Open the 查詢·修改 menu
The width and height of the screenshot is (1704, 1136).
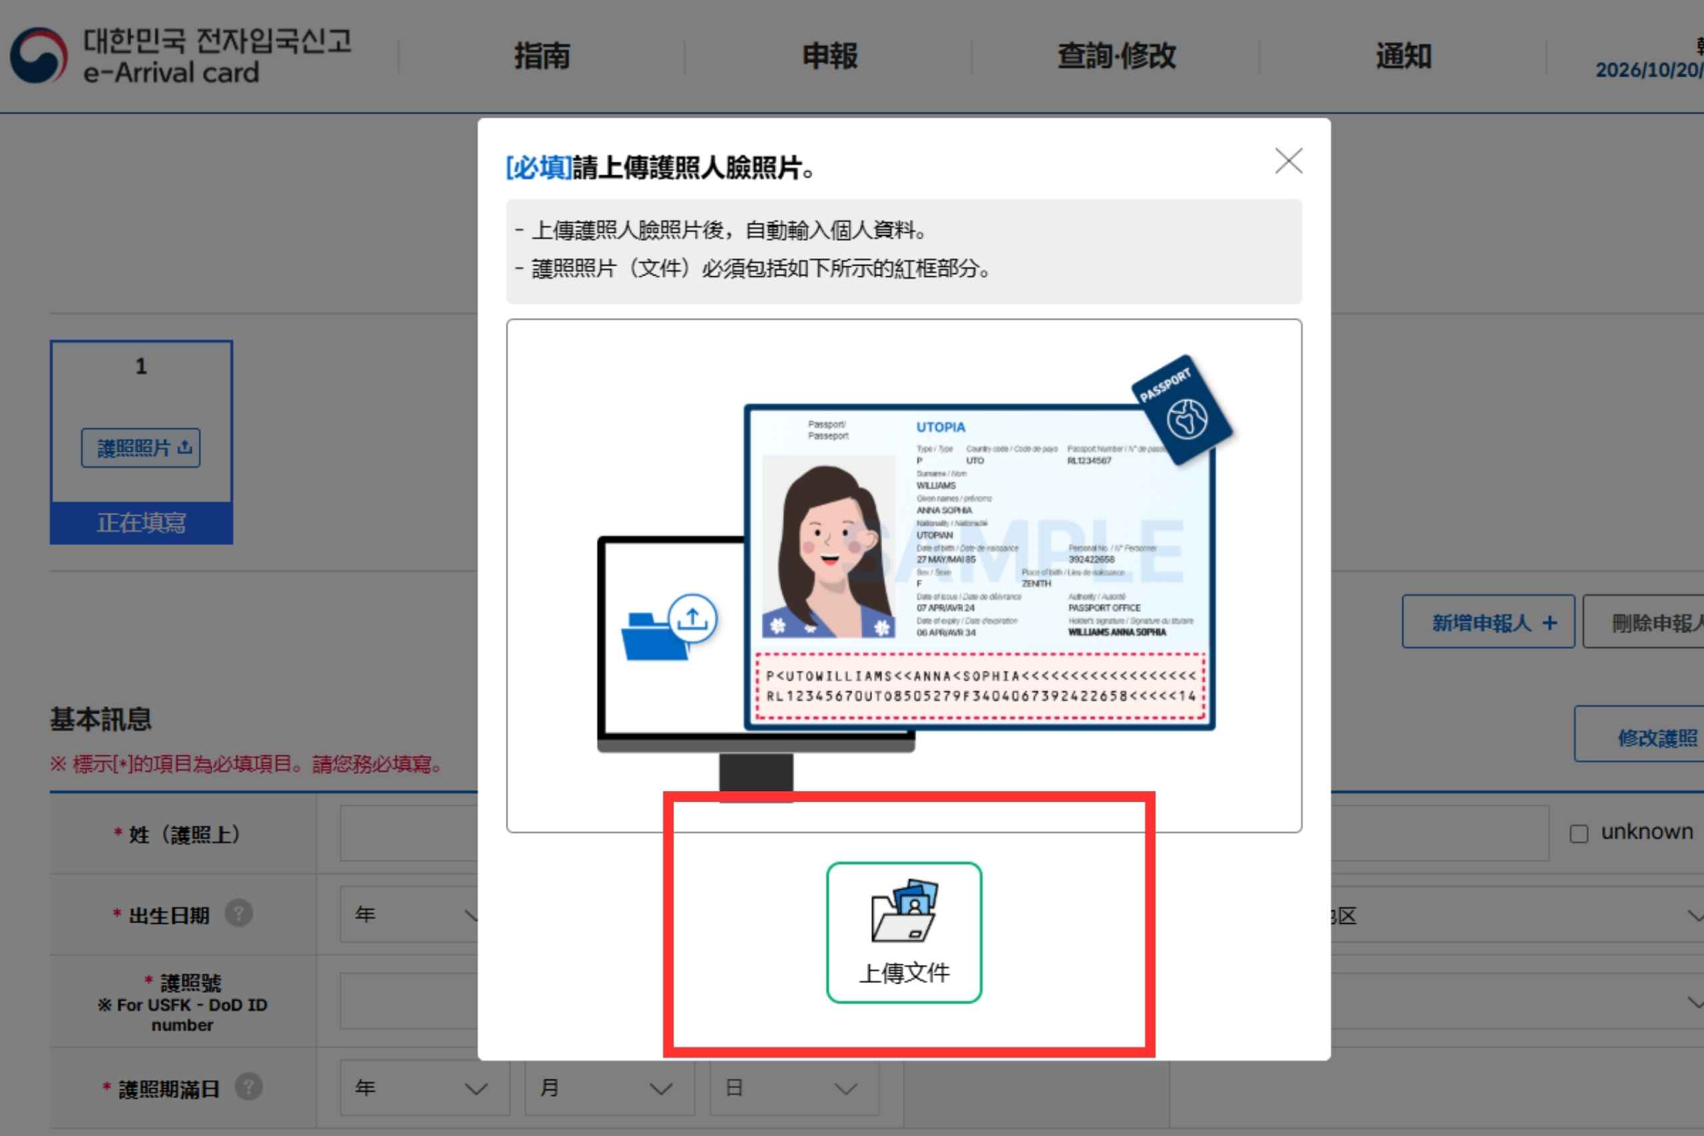[x=1116, y=56]
